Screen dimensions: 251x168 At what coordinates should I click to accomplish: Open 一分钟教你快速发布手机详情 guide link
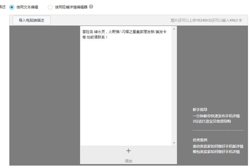coord(216,116)
